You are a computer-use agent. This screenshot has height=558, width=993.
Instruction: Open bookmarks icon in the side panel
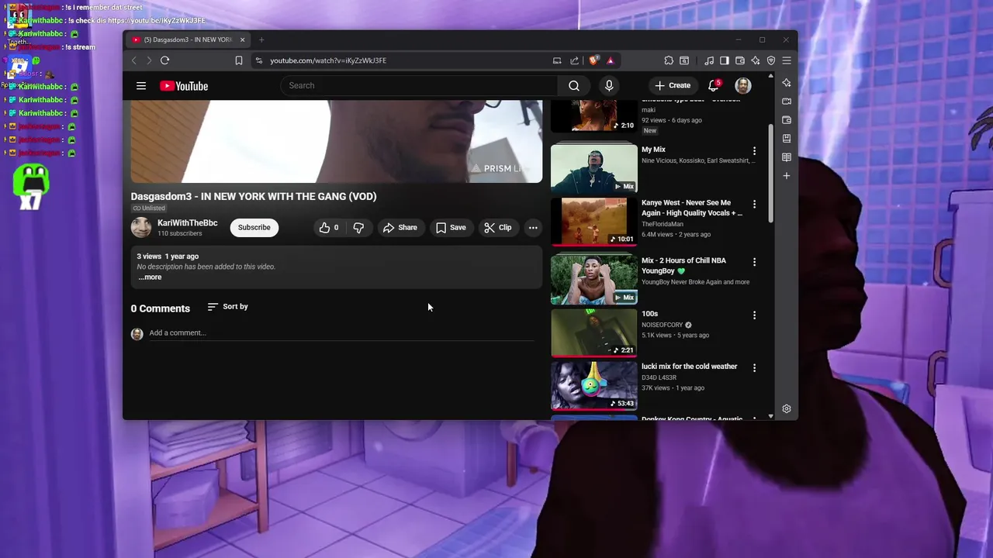(x=787, y=139)
